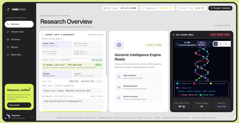239x123 pixels.
Task: Zoom out on the DNA strand model
Action: (226, 44)
